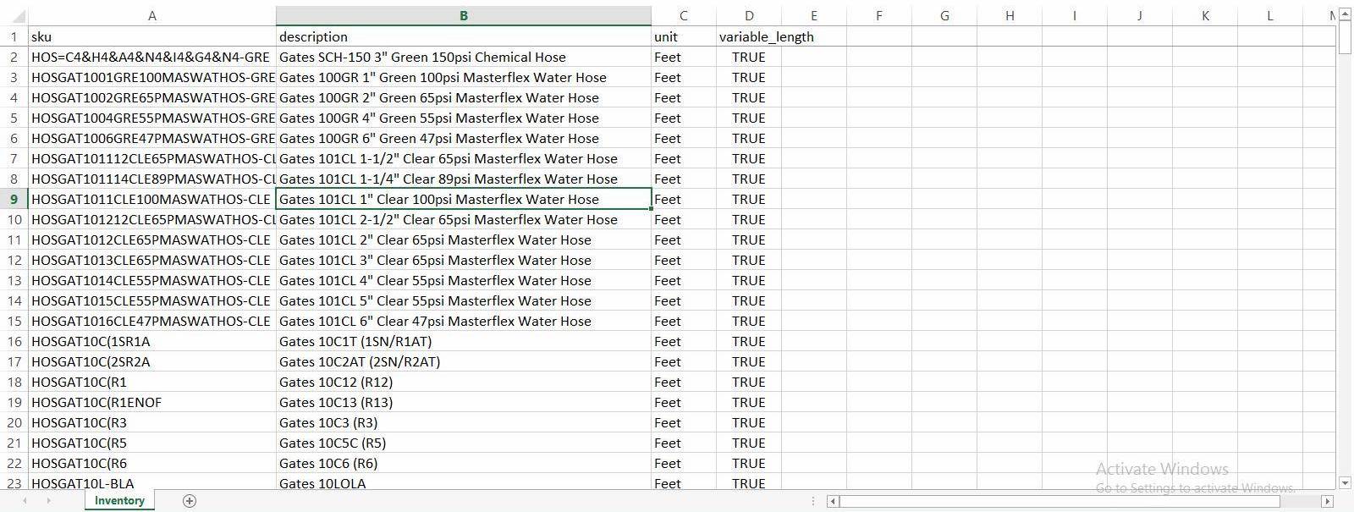Select the row 9 header
The image size is (1354, 512).
coord(14,200)
